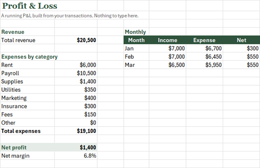260x168 pixels.
Task: Click the $19,100 total expenses value
Action: pyautogui.click(x=86, y=131)
